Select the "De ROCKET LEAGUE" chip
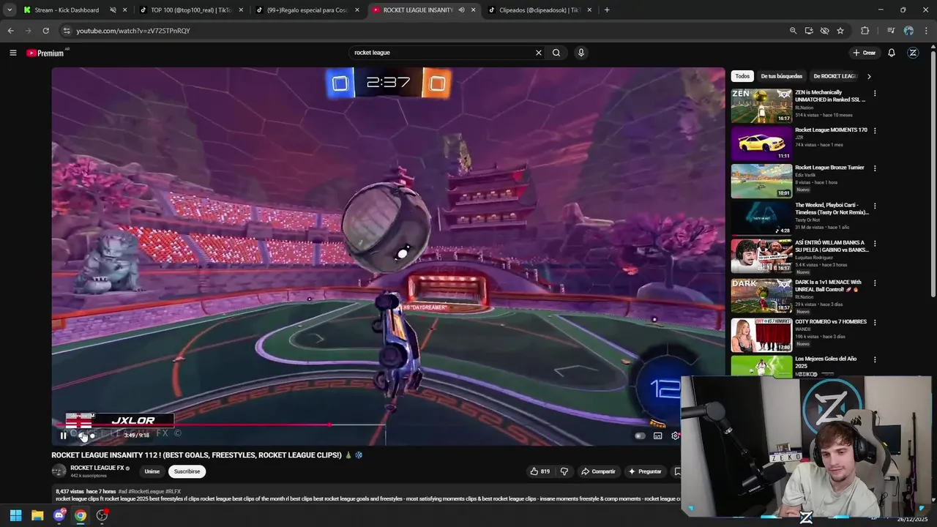This screenshot has height=527, width=937. click(835, 76)
